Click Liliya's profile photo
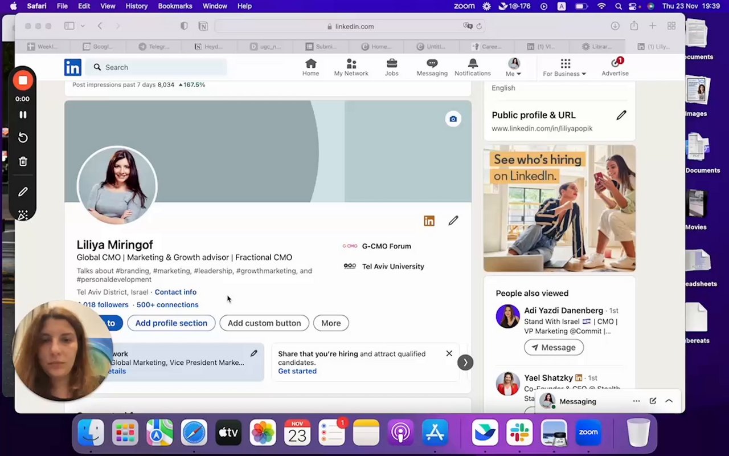The image size is (729, 456). [x=117, y=185]
